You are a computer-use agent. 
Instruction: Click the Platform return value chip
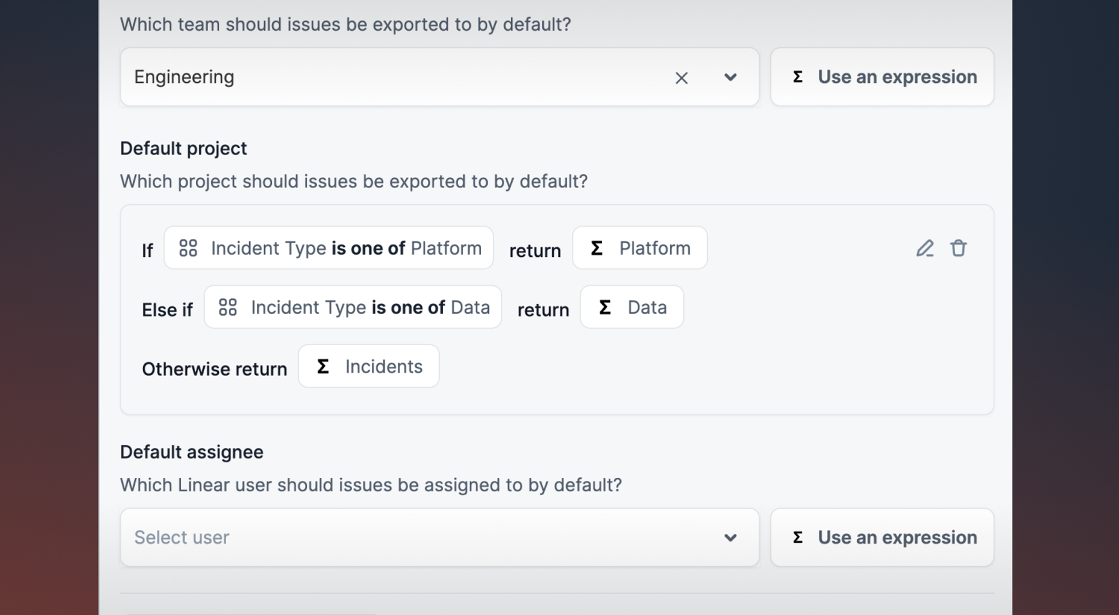[x=654, y=248]
